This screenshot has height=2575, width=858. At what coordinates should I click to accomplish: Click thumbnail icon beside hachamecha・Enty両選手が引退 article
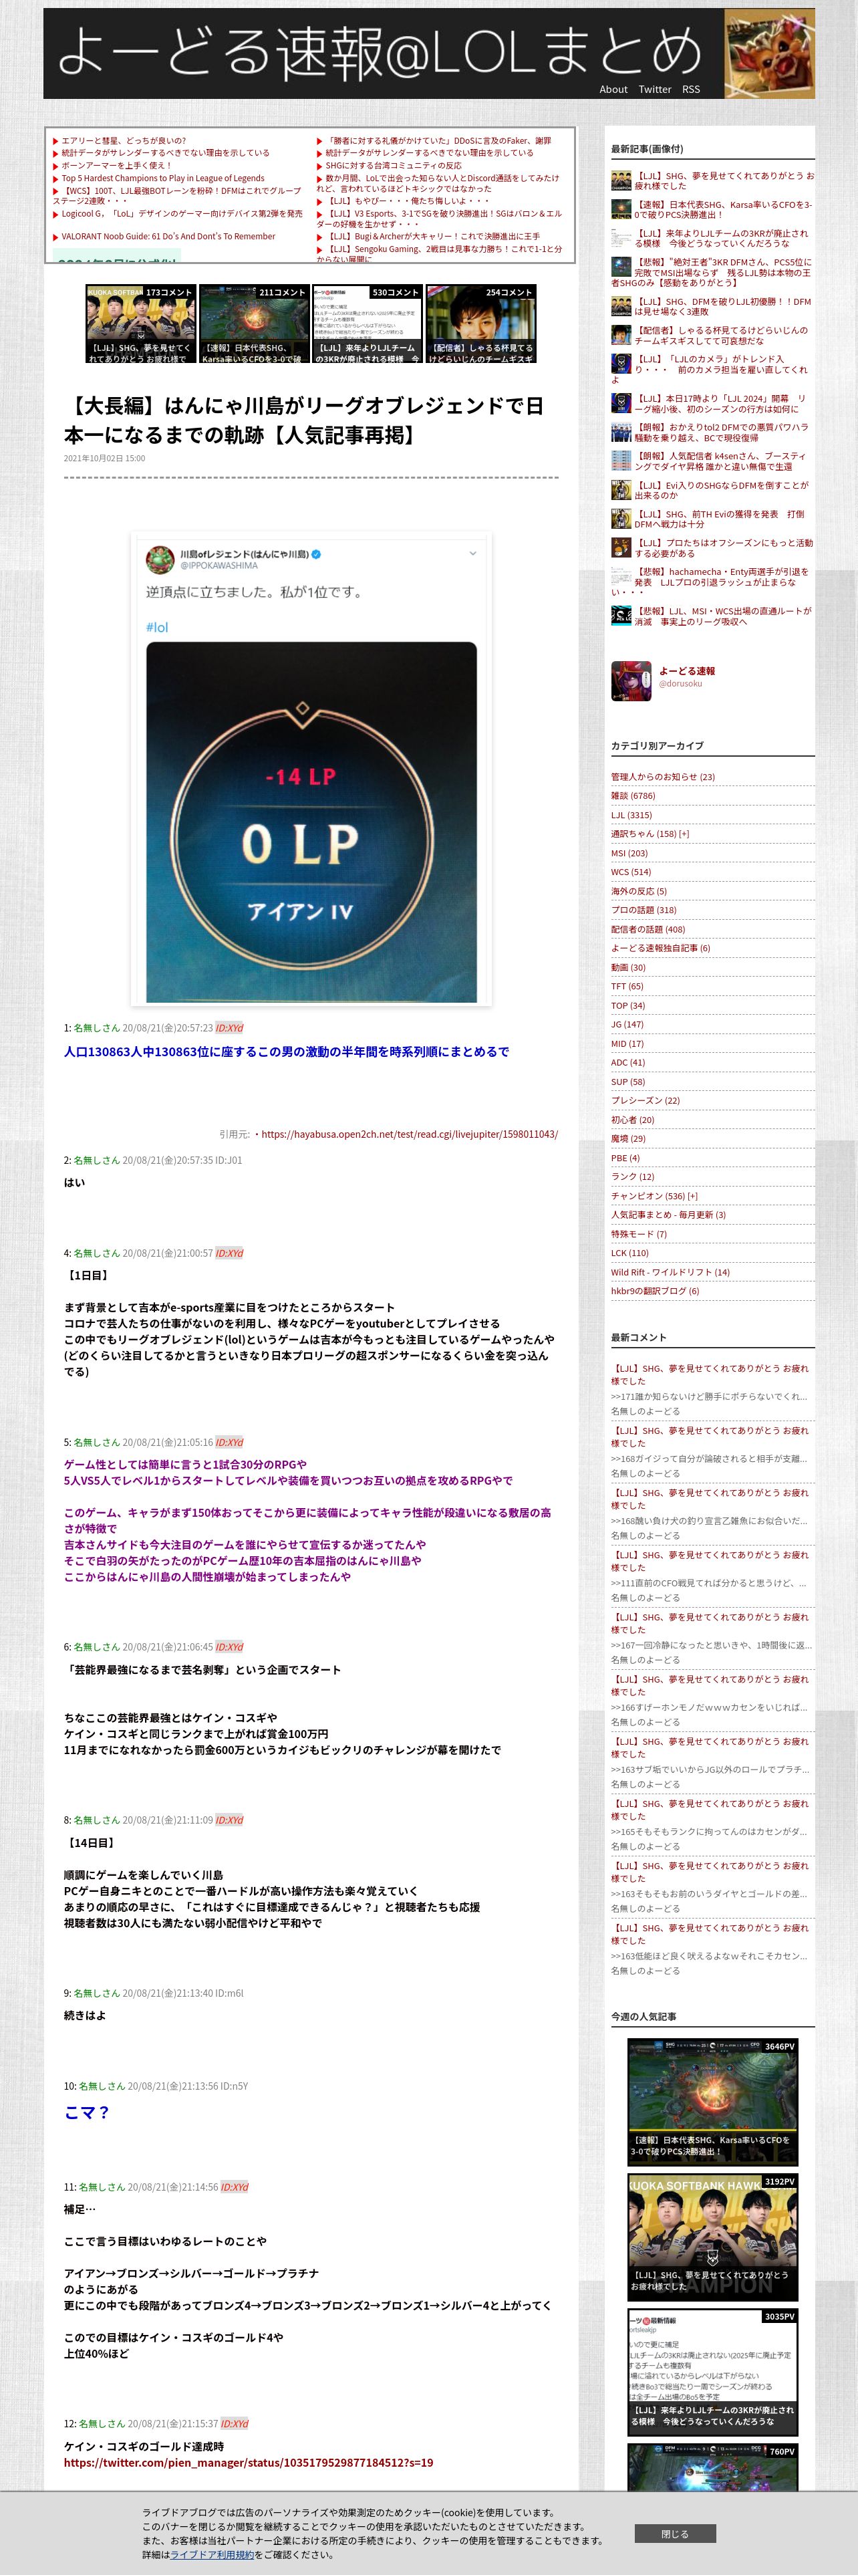620,577
